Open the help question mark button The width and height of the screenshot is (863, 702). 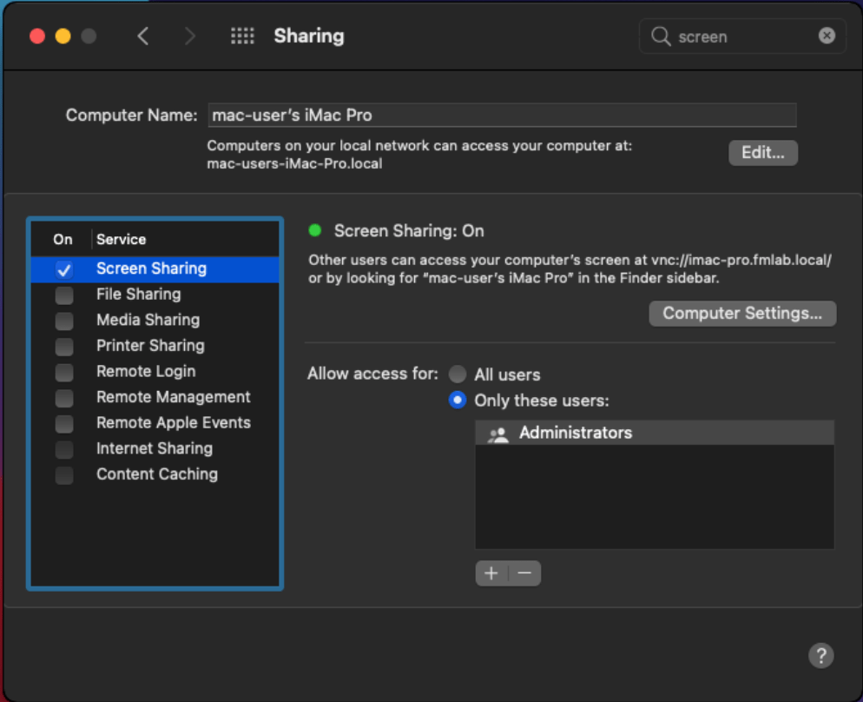click(820, 655)
